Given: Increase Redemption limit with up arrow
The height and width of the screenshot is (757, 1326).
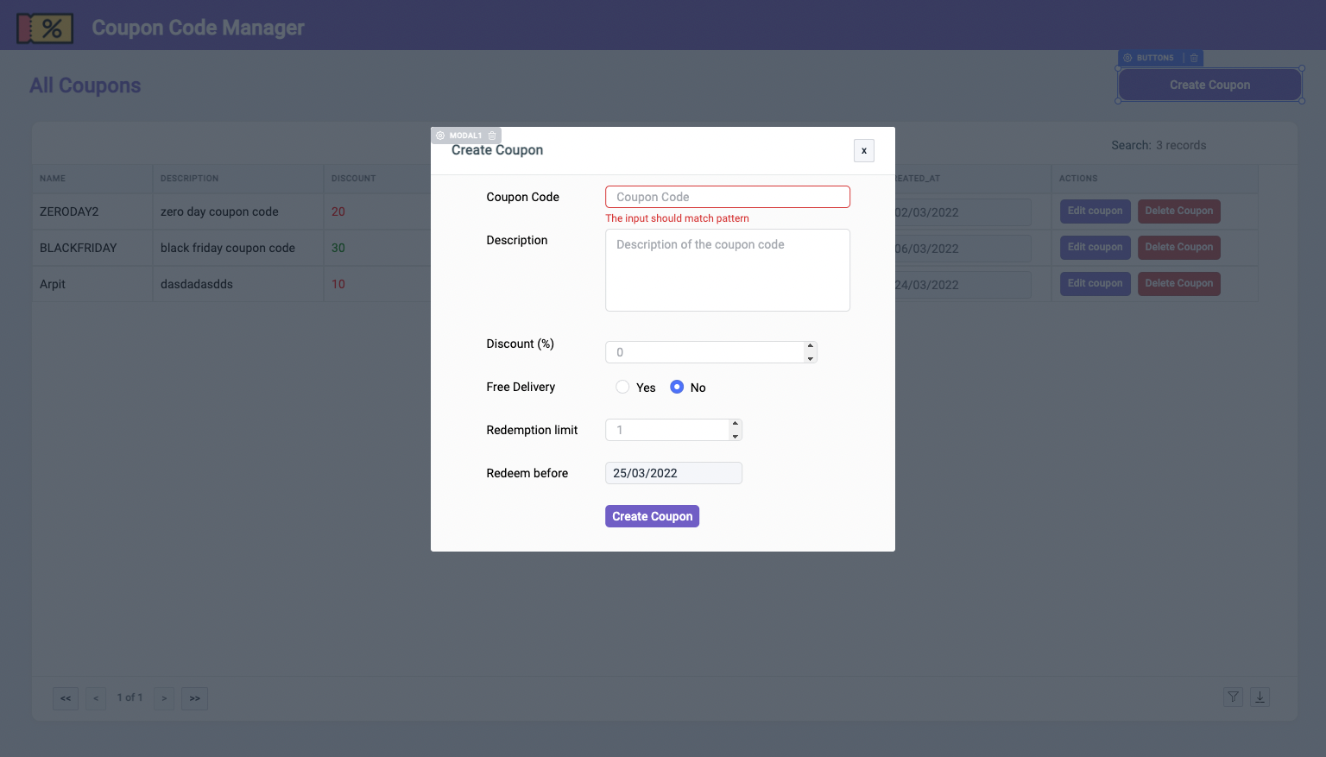Looking at the screenshot, I should pyautogui.click(x=736, y=424).
